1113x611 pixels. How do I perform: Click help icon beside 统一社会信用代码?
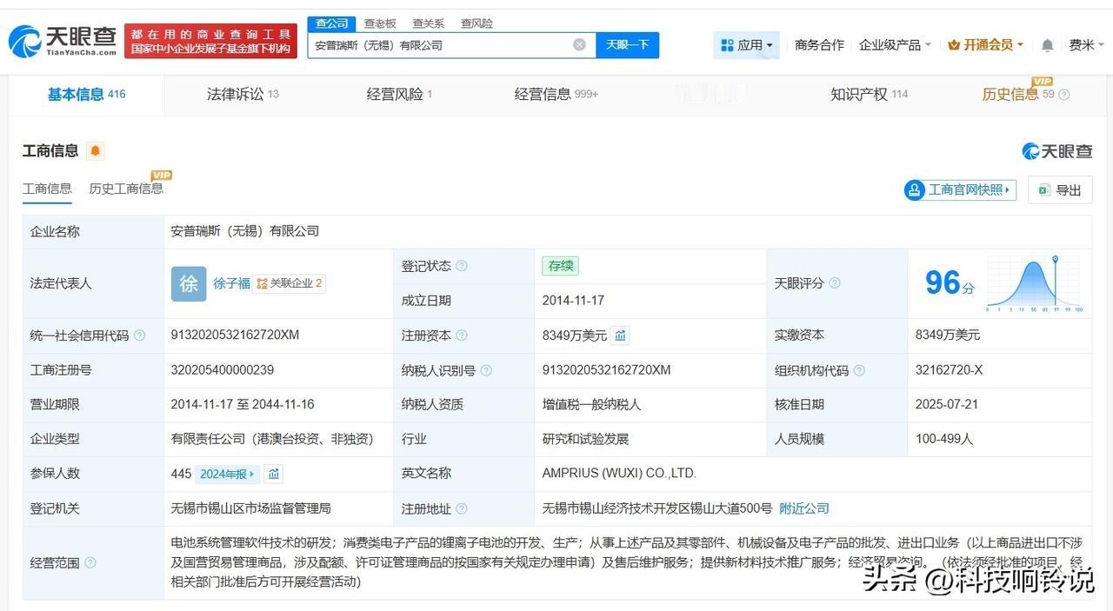coord(139,335)
